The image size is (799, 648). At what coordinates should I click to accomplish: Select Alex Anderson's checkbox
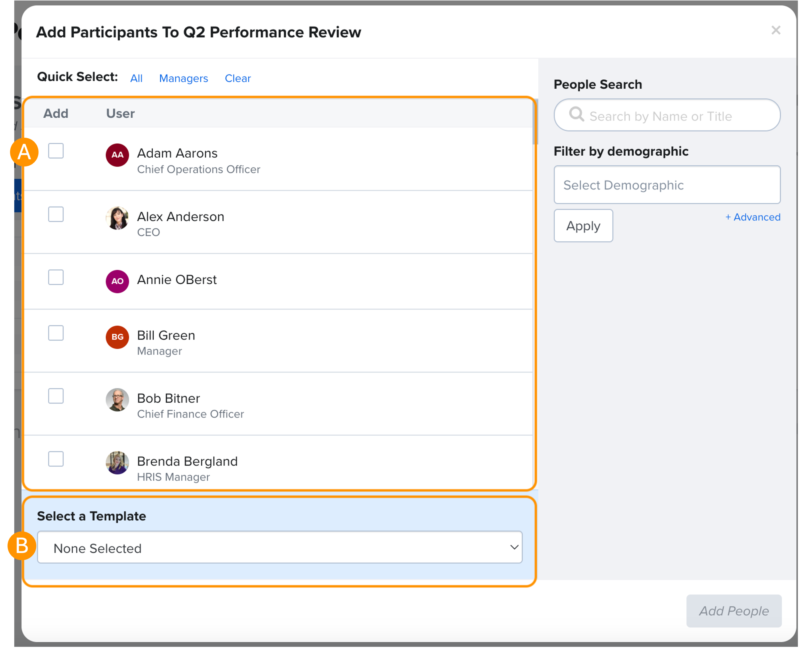[56, 214]
